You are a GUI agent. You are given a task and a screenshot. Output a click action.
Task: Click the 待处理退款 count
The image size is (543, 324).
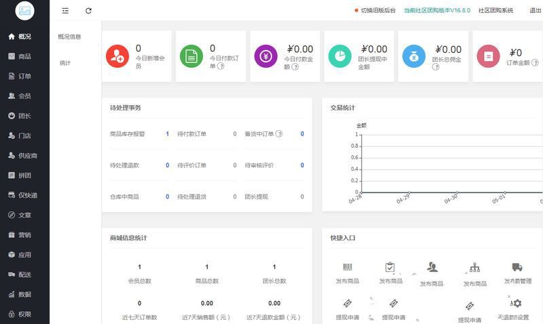167,165
